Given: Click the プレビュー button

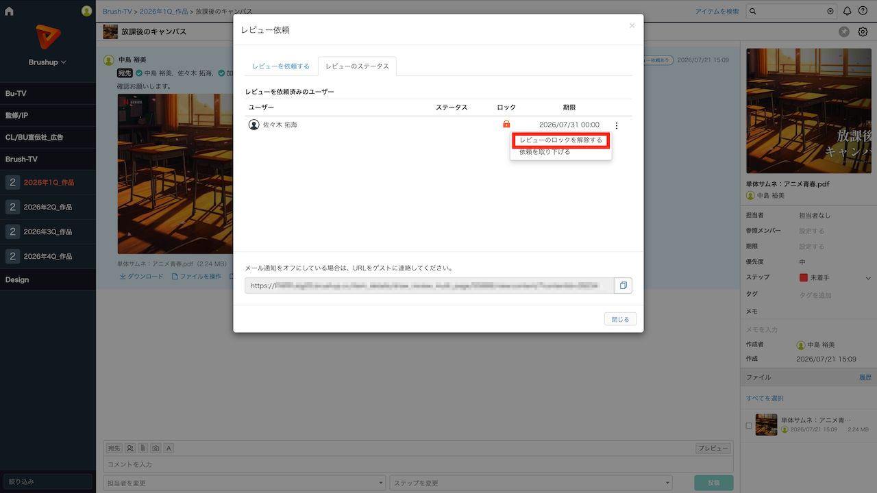Looking at the screenshot, I should coord(713,448).
